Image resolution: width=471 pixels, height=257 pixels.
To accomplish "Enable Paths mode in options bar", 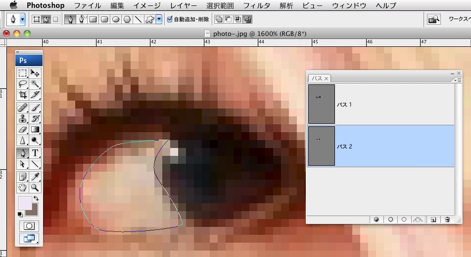I will (x=46, y=20).
